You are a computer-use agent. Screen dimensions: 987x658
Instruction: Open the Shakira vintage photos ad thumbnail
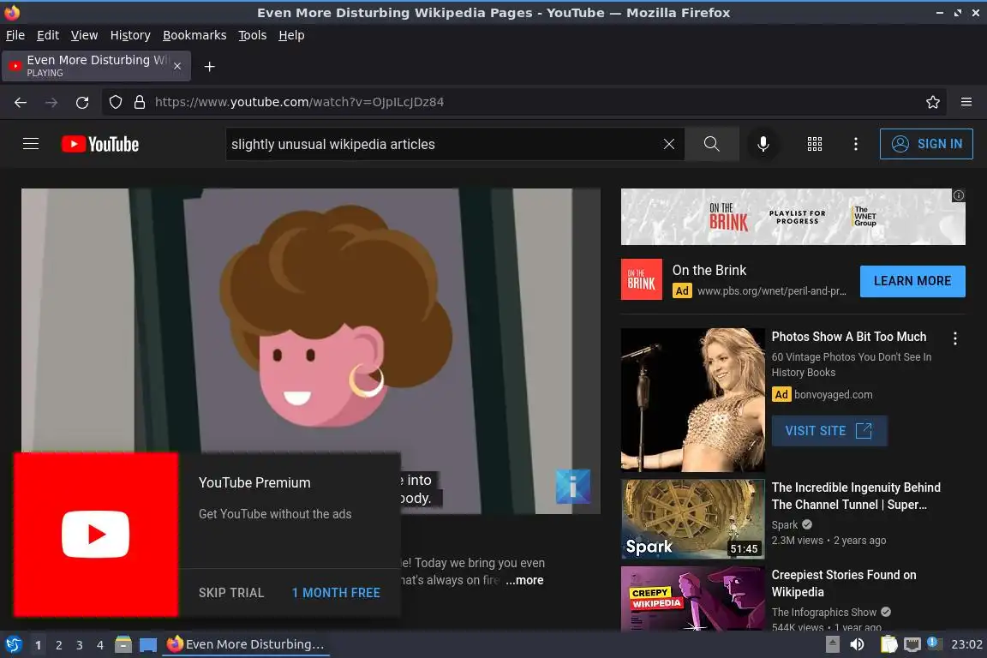(692, 400)
